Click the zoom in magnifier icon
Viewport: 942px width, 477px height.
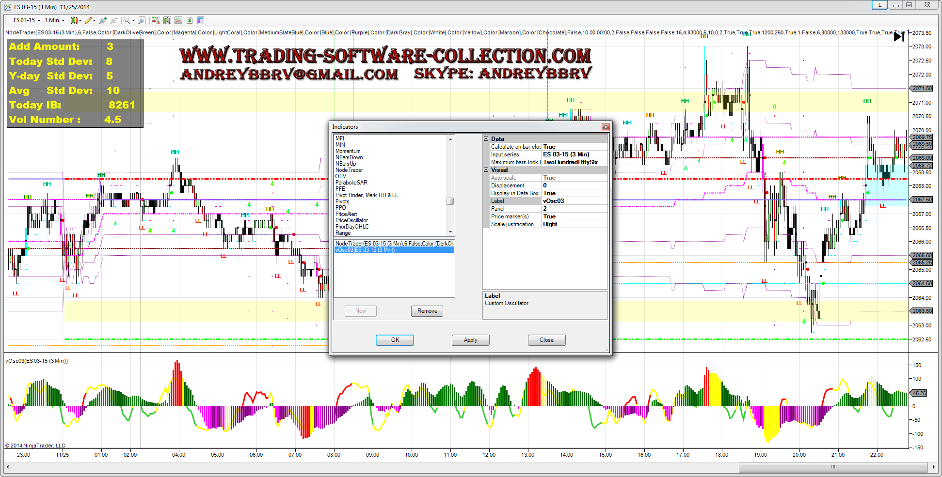[x=102, y=20]
